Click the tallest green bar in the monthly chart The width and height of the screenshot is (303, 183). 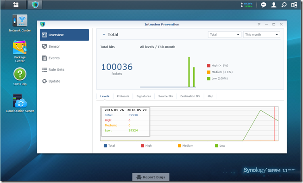[x=189, y=72]
